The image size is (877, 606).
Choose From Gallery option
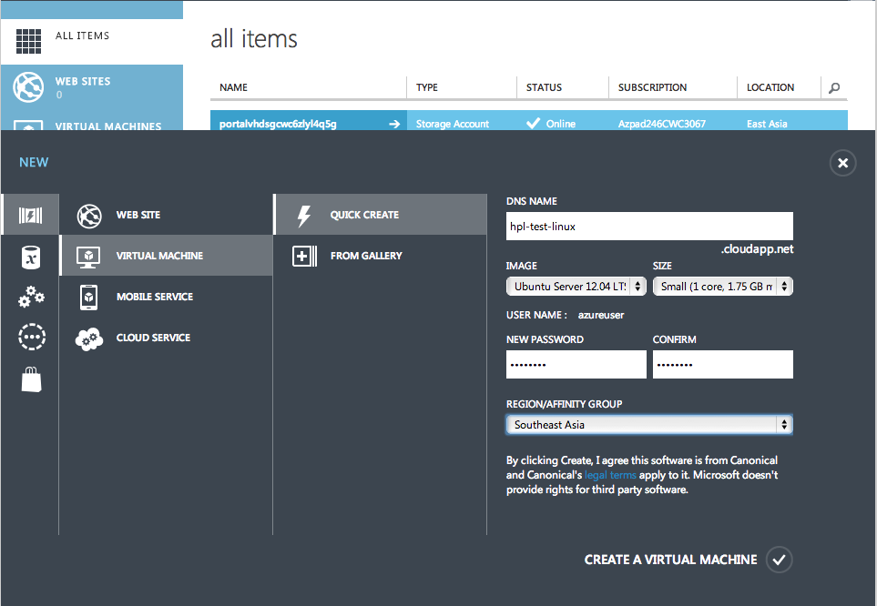tap(381, 256)
